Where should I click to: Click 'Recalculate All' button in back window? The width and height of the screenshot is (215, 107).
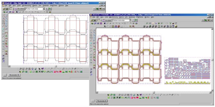(14, 75)
